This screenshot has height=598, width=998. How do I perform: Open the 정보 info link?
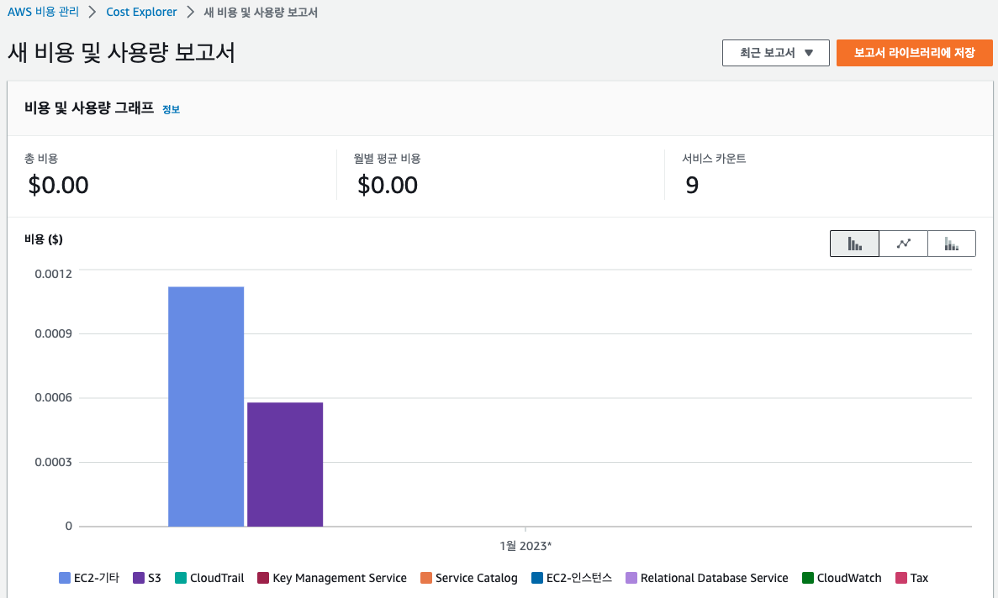click(x=172, y=109)
